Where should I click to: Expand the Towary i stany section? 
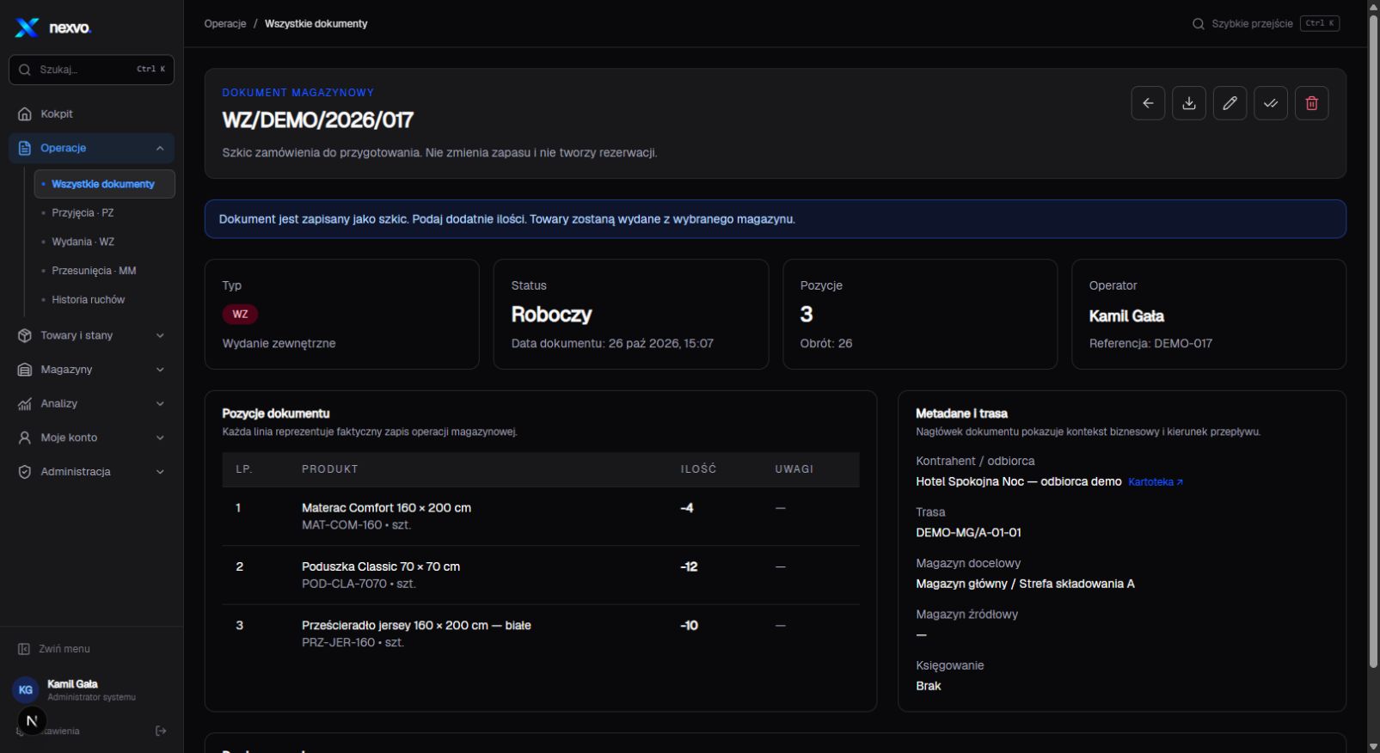[x=91, y=335]
